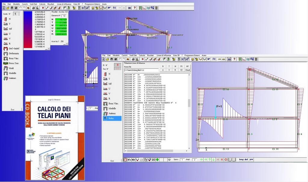Click the Chiudi button in the Relazione panel
Viewport: 308px width, 182px height.
click(188, 70)
